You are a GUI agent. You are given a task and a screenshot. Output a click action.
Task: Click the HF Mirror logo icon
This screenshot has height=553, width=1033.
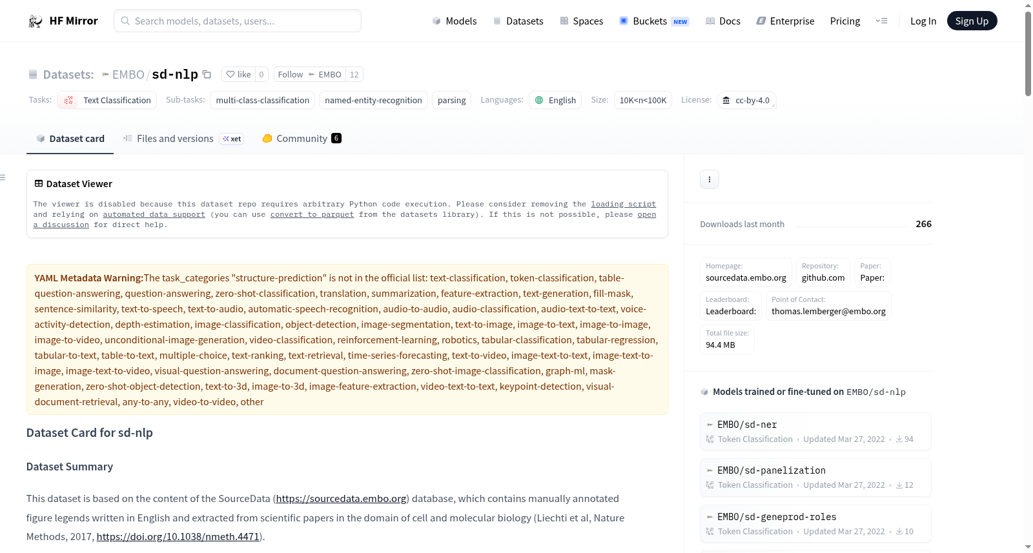(x=36, y=21)
